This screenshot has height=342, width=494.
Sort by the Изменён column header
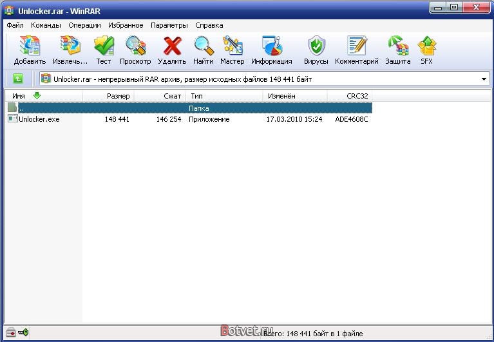pos(295,96)
